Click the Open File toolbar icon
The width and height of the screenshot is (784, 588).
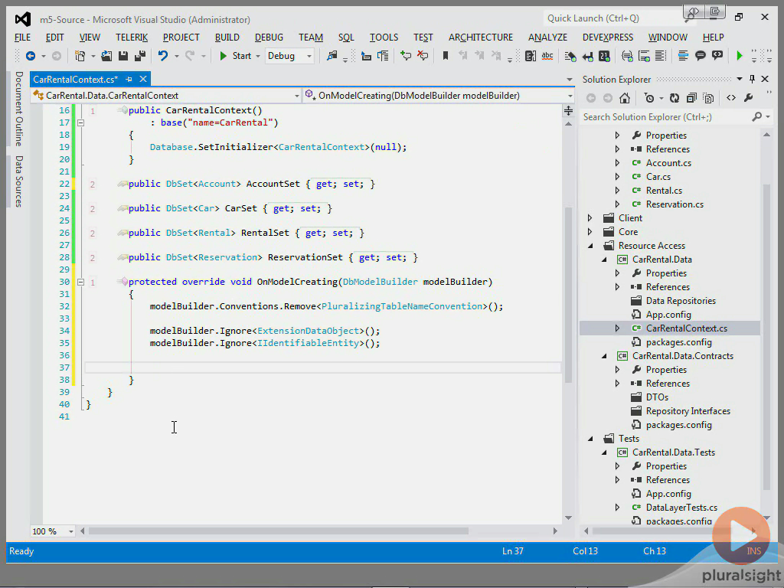click(106, 56)
